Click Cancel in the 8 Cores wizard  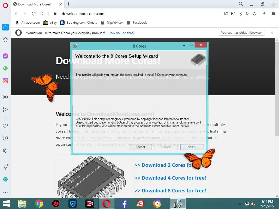click(140, 147)
